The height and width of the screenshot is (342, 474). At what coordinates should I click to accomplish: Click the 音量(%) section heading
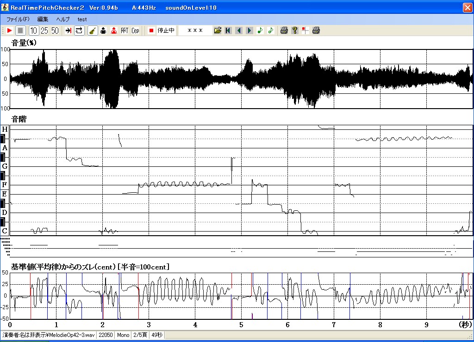point(24,43)
